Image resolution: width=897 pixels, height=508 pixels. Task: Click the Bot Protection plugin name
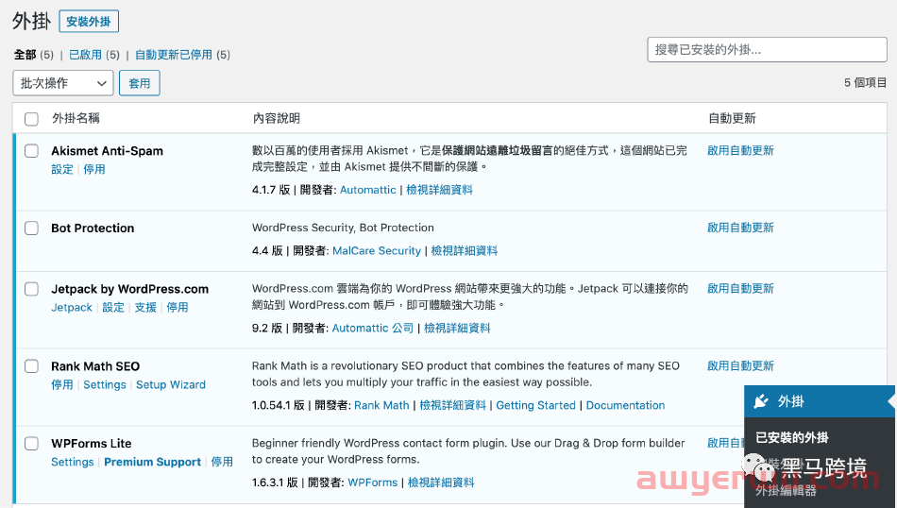pos(93,229)
